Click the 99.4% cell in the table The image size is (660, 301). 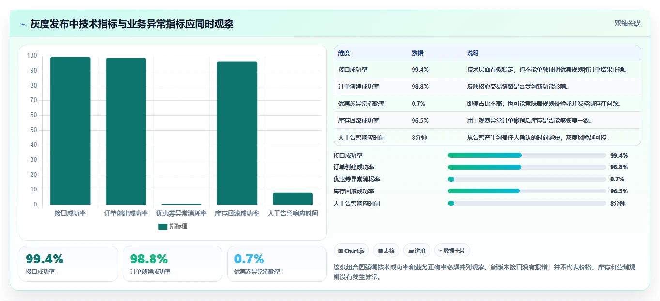pos(420,70)
